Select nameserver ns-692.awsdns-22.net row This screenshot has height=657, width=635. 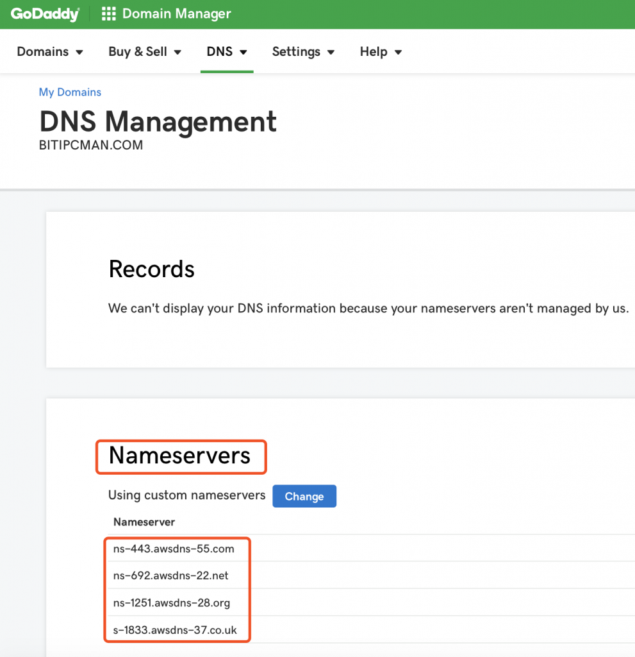(x=371, y=576)
